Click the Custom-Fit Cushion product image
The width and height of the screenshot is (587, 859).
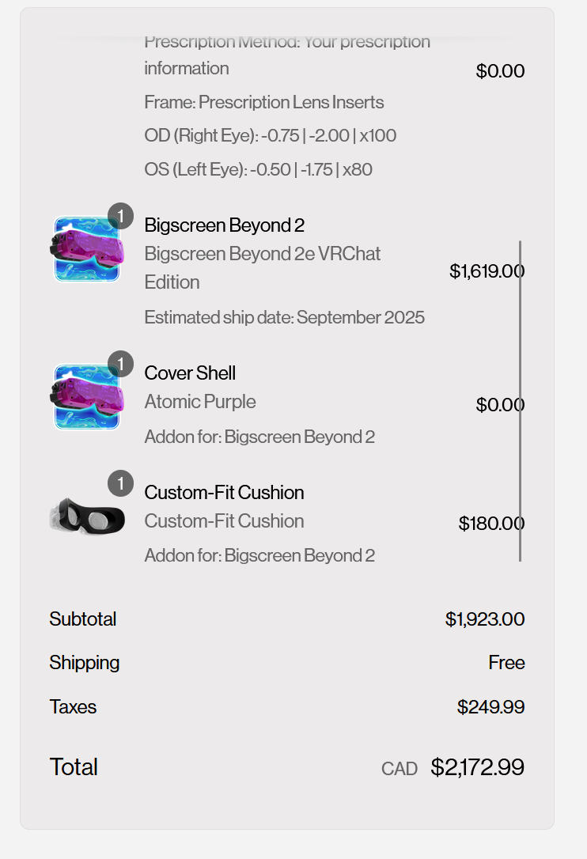pyautogui.click(x=86, y=516)
